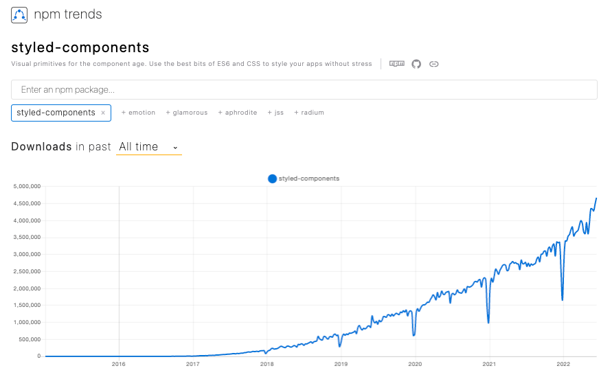Click the 3,500,000 y-axis label
Viewport: 610px width, 377px height.
tap(27, 238)
